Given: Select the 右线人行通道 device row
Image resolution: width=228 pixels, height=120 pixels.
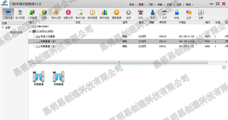Looking at the screenshot, I should point(128,37).
